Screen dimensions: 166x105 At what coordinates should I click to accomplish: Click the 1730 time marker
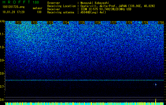[x=161, y=23]
